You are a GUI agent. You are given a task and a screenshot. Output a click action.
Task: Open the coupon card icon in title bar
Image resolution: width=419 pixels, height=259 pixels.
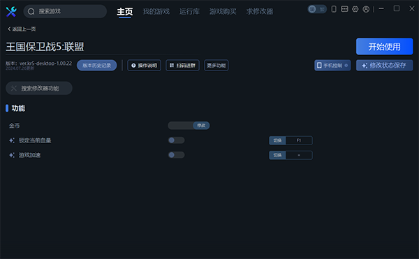pyautogui.click(x=344, y=9)
